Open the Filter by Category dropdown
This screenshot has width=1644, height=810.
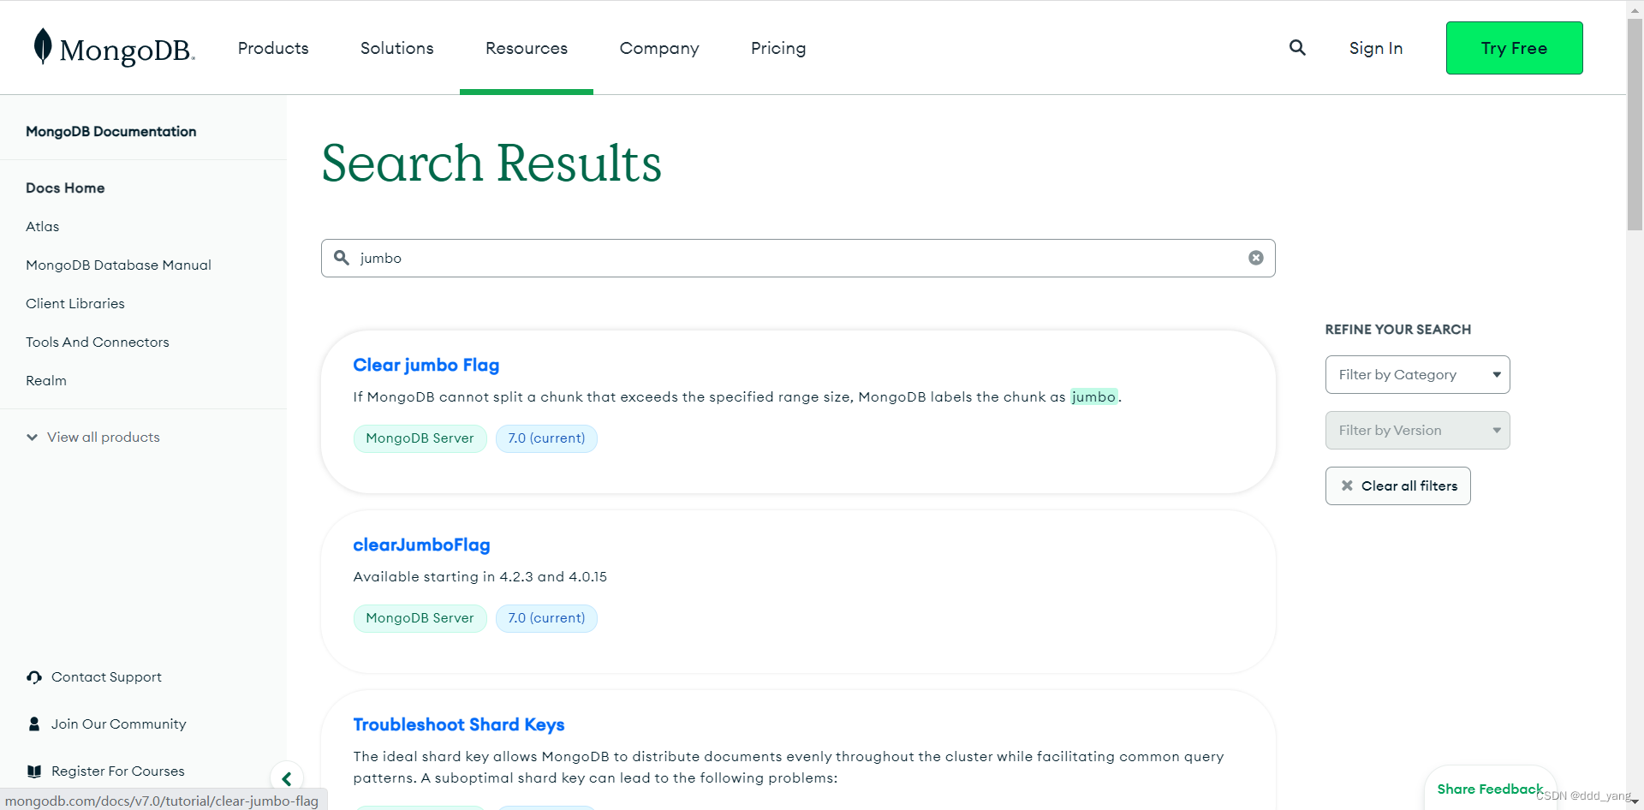pos(1417,374)
